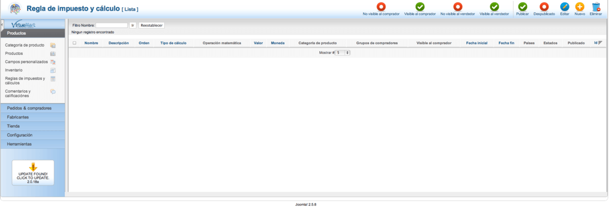Sort by Tipo de cálculo column
Screen dimensions: 610x207
(173, 43)
